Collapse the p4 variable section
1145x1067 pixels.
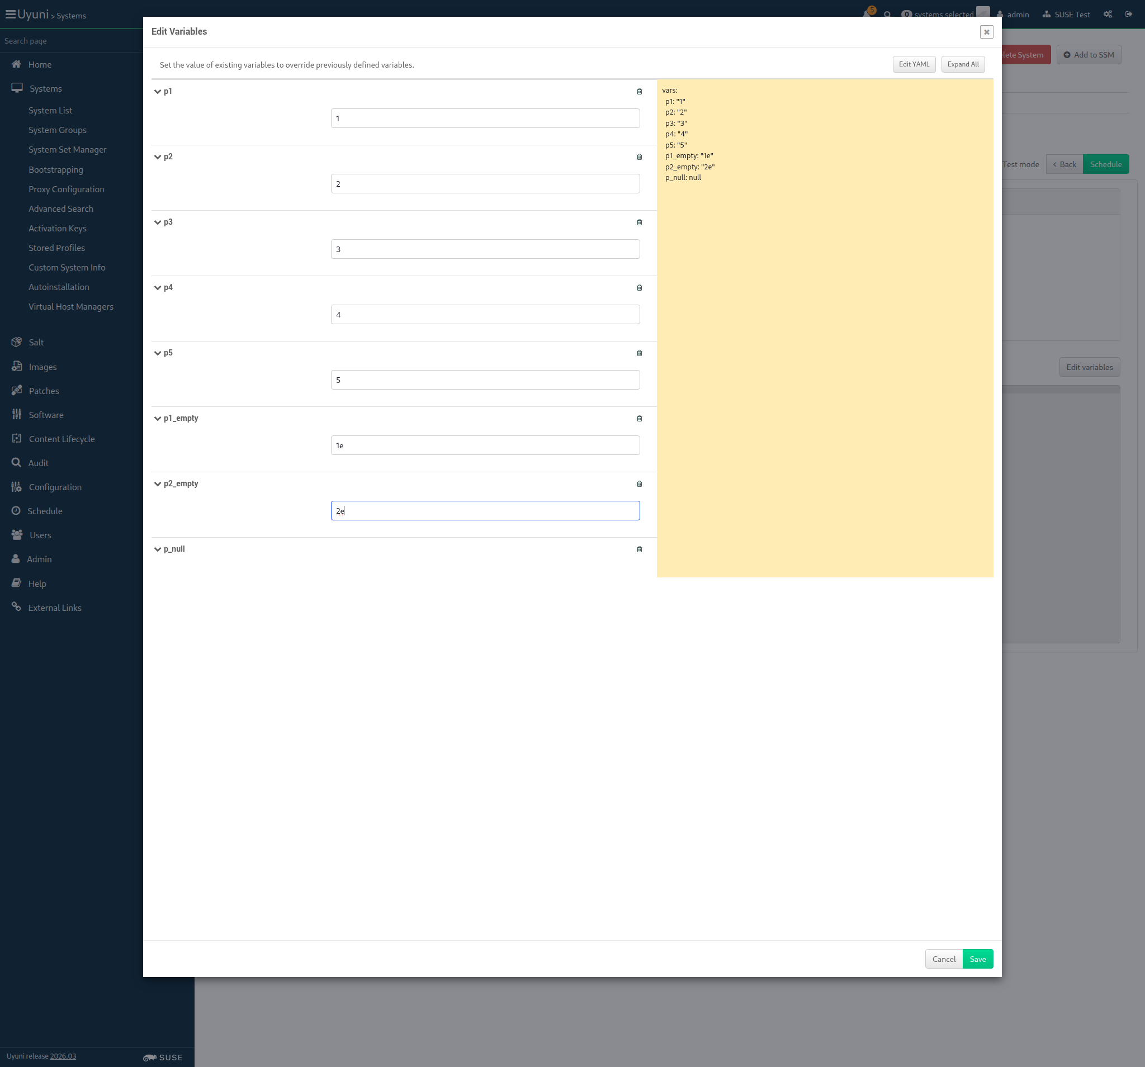tap(157, 288)
